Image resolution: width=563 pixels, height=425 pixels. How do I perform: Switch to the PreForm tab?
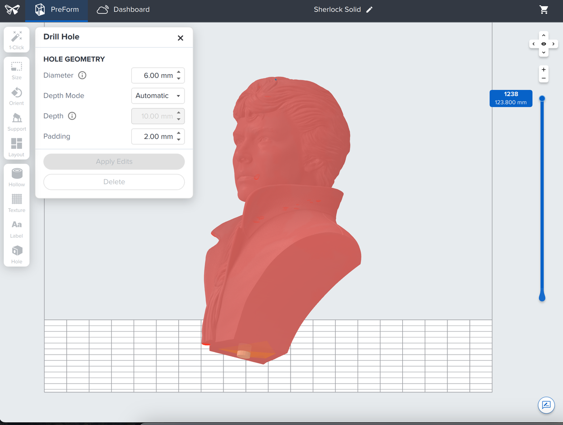[x=57, y=9]
